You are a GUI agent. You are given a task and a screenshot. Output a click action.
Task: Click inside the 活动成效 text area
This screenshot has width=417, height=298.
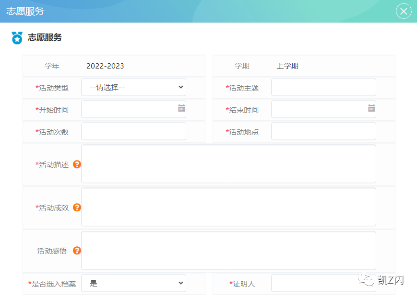click(228, 207)
